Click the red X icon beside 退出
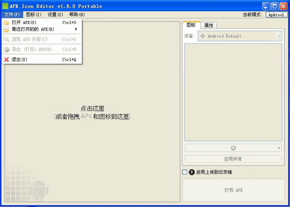This screenshot has height=207, width=290. click(6, 59)
